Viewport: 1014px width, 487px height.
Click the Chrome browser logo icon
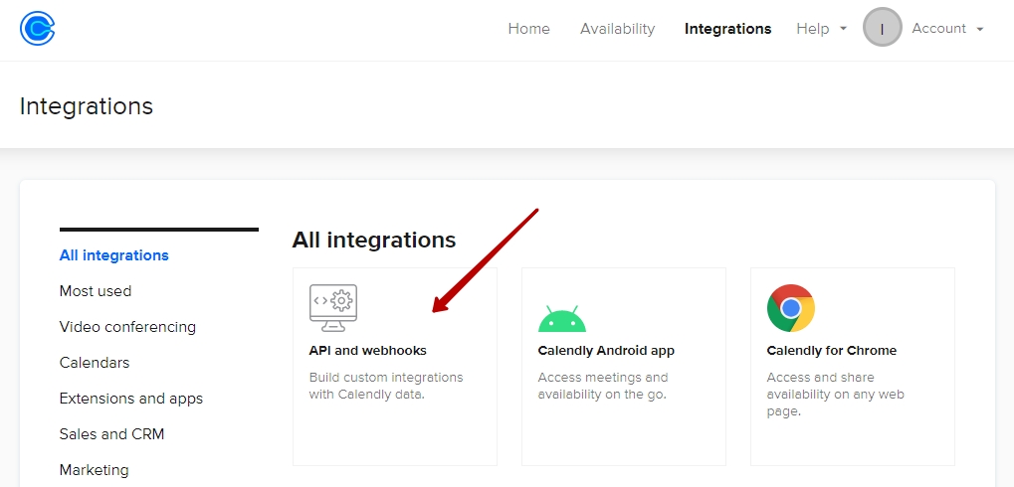791,308
